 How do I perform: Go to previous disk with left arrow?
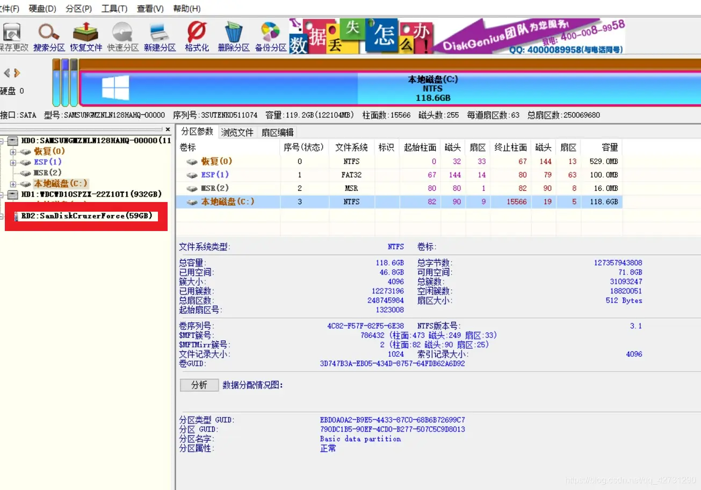pos(7,73)
